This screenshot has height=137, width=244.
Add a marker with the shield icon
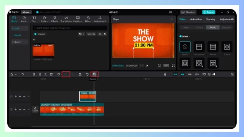tap(59, 74)
